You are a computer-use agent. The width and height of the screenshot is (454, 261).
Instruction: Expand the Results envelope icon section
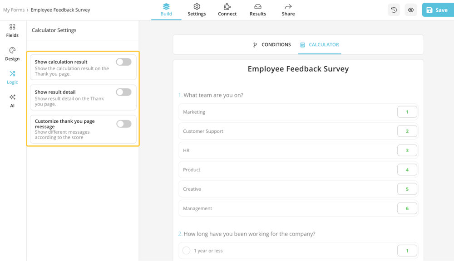(257, 10)
